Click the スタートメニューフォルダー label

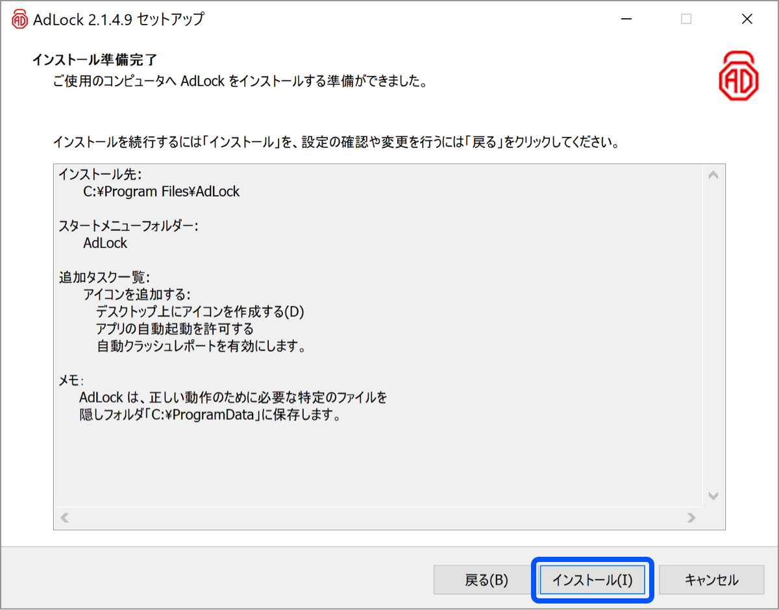click(x=129, y=226)
